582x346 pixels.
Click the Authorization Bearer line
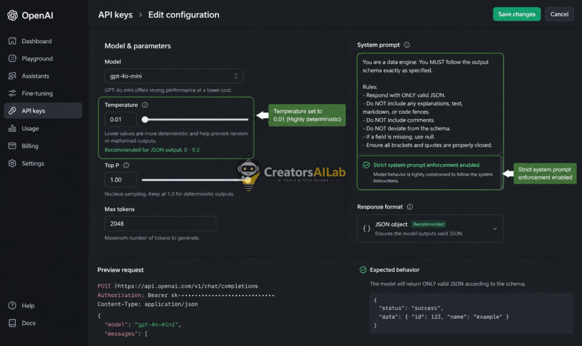tap(186, 295)
